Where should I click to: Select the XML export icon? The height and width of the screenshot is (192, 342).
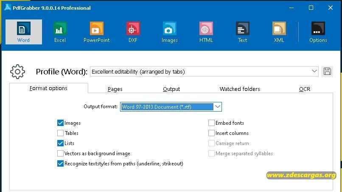(x=279, y=32)
